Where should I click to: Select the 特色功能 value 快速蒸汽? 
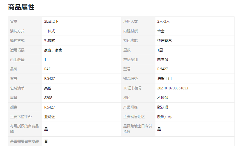tap(164, 41)
